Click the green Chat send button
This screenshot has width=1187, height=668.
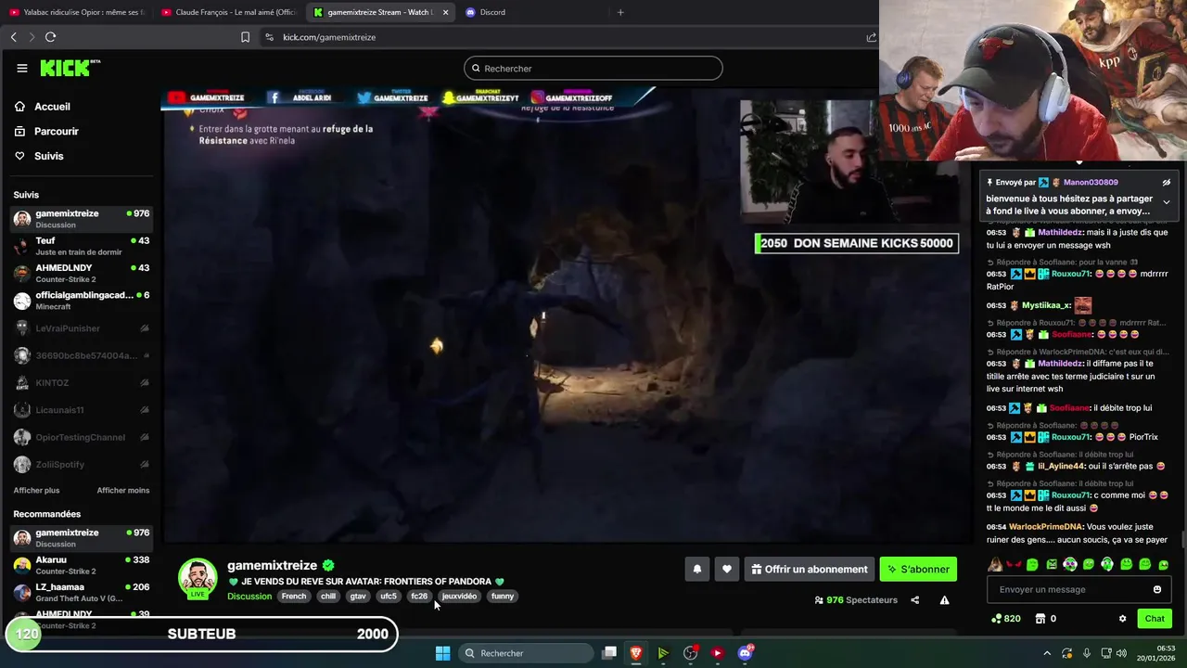tap(1155, 619)
